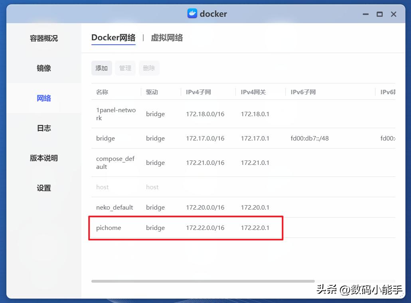Screen dimensions: 411x303
Task: Open 设置 from the sidebar
Action: (x=44, y=188)
